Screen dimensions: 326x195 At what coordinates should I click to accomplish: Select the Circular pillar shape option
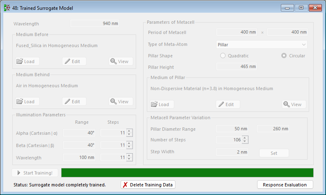click(x=284, y=56)
